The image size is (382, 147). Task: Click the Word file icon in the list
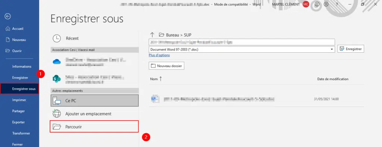click(155, 99)
